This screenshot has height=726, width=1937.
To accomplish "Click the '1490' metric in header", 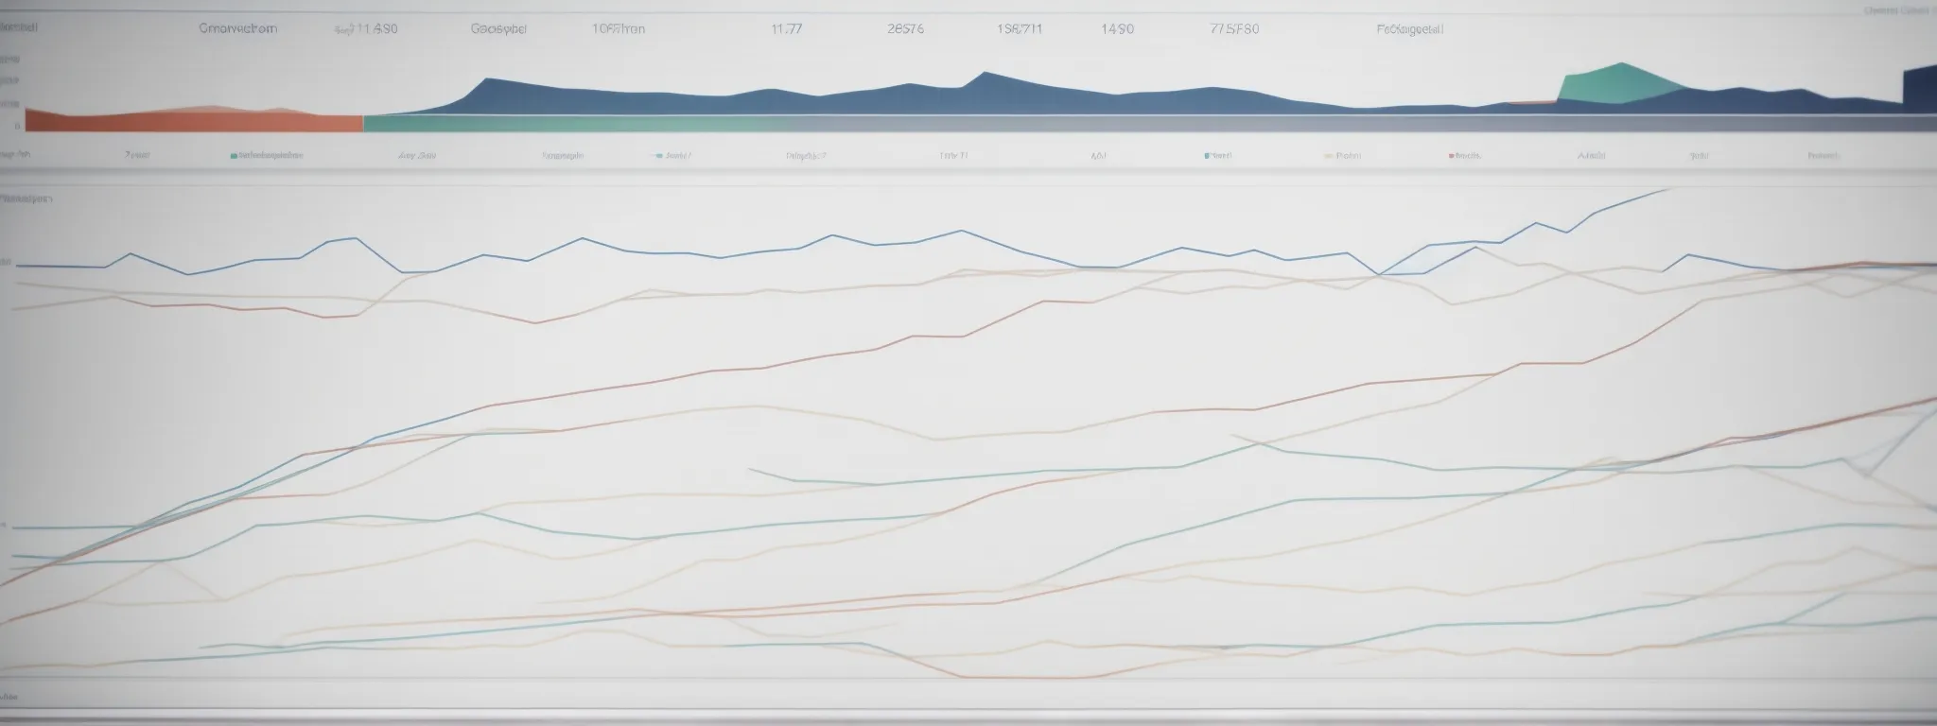I will coord(1117,28).
